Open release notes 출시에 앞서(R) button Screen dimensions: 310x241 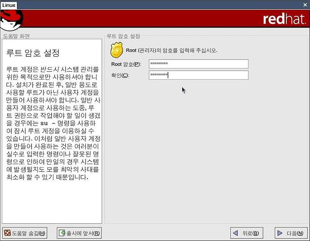(79, 233)
